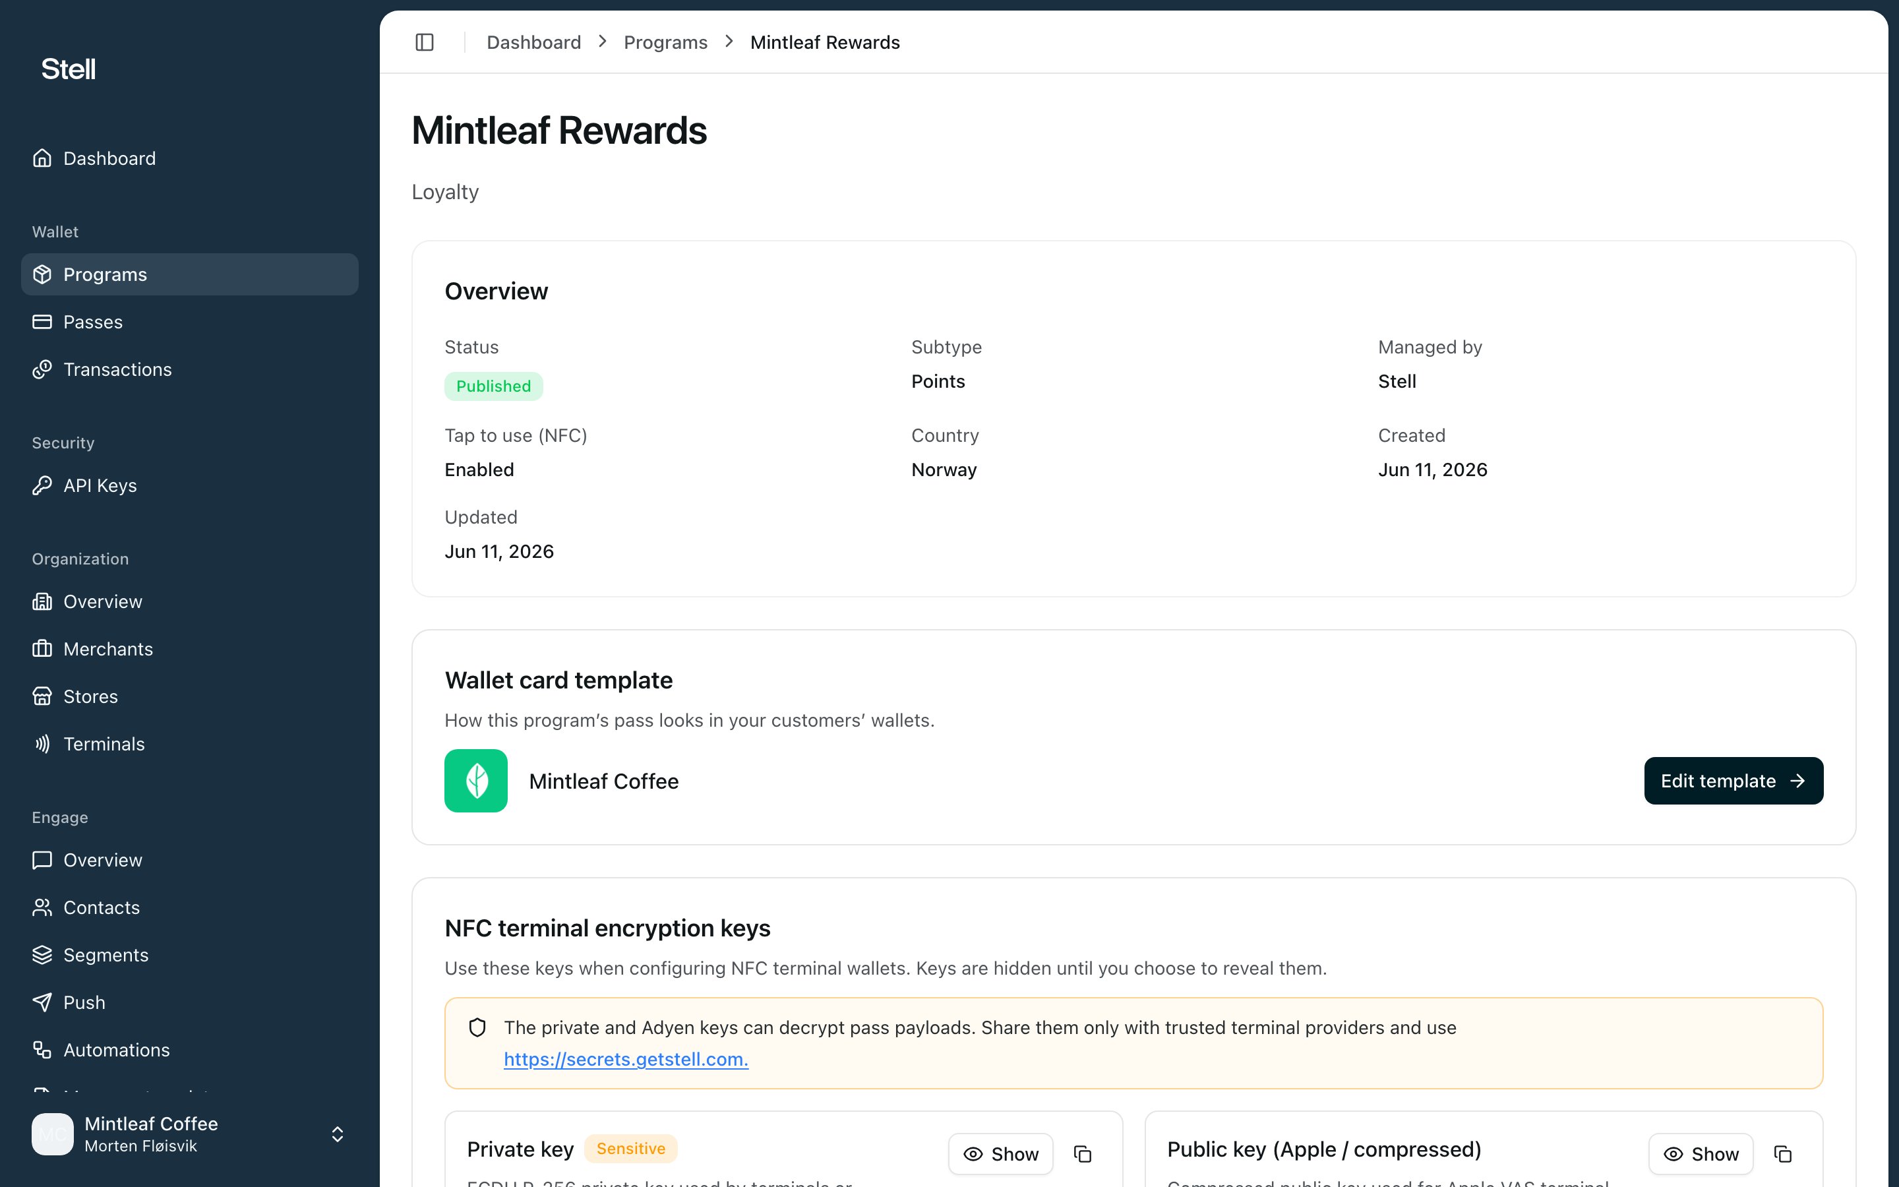The height and width of the screenshot is (1187, 1899).
Task: Toggle the sidebar collapse icon
Action: (425, 42)
